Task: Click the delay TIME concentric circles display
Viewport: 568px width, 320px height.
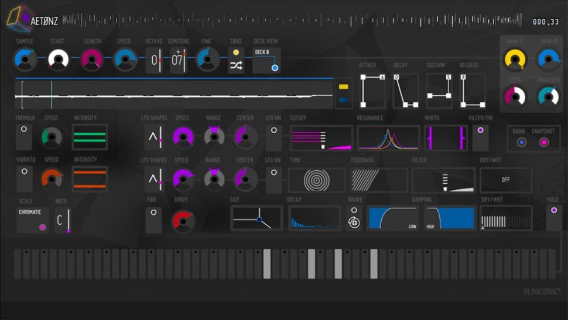Action: pyautogui.click(x=317, y=180)
